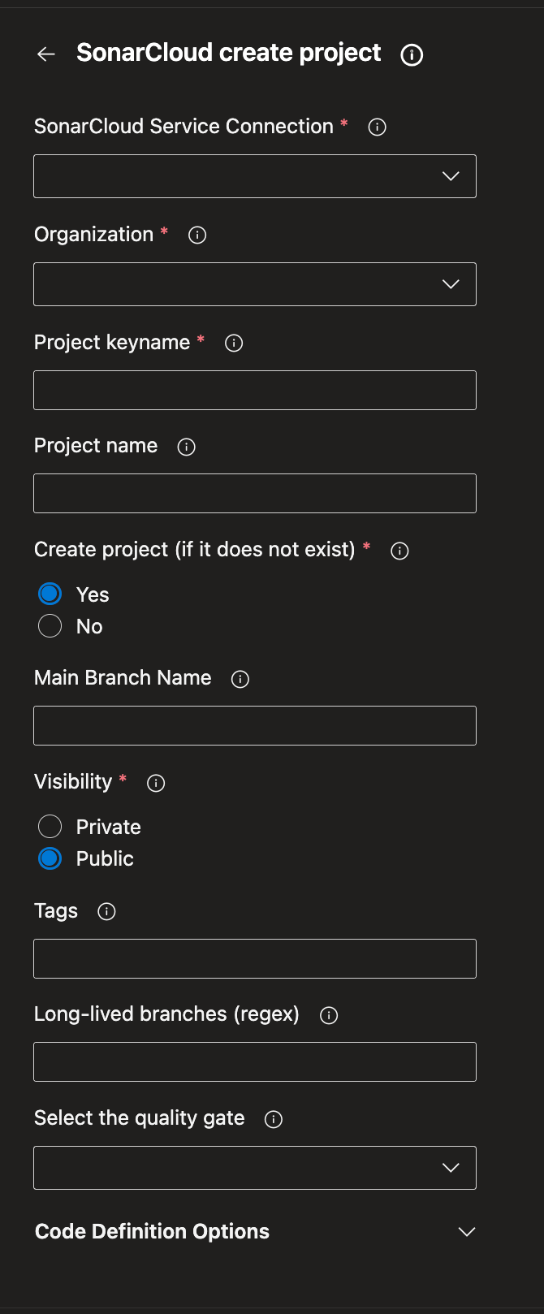Choose No for Create project

(x=50, y=626)
